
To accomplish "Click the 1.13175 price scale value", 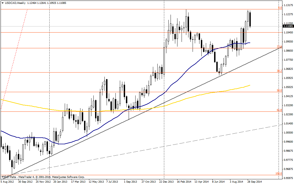I will point(288,5).
